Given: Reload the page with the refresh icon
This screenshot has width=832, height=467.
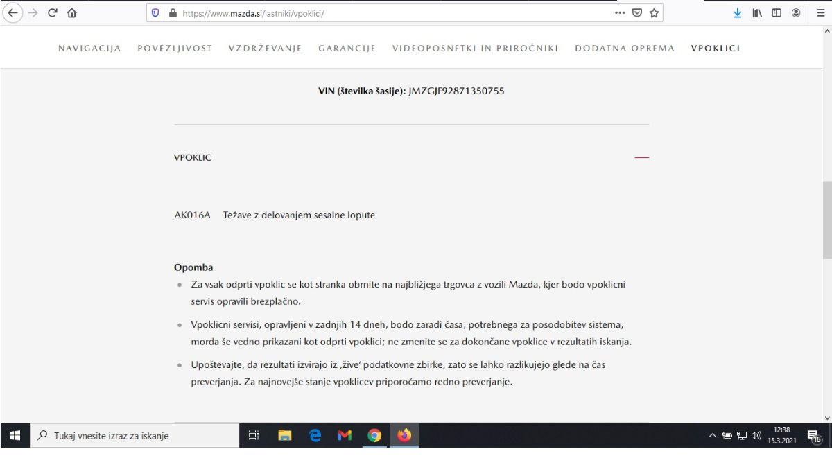Looking at the screenshot, I should pos(52,12).
